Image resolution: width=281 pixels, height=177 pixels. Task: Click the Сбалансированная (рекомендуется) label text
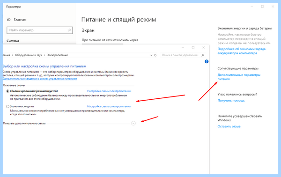pos(34,91)
